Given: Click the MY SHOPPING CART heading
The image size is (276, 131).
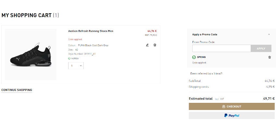Looking at the screenshot, I should point(26,15).
